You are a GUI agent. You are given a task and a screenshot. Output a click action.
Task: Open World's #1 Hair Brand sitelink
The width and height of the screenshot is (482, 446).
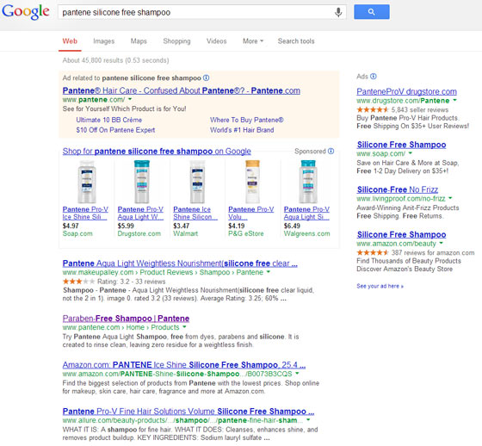click(242, 130)
